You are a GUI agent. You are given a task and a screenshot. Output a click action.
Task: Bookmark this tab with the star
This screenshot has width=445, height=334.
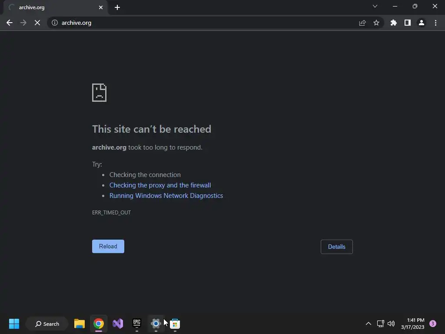coord(376,23)
